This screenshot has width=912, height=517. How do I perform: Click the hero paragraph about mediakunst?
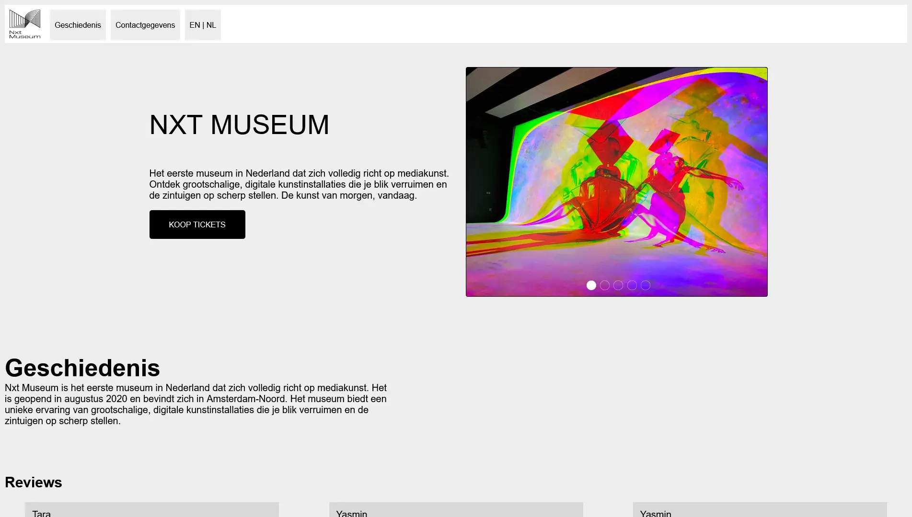tap(299, 184)
